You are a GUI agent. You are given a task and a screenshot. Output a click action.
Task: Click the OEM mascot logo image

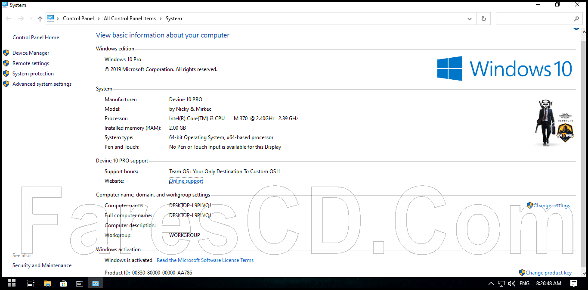(x=555, y=122)
